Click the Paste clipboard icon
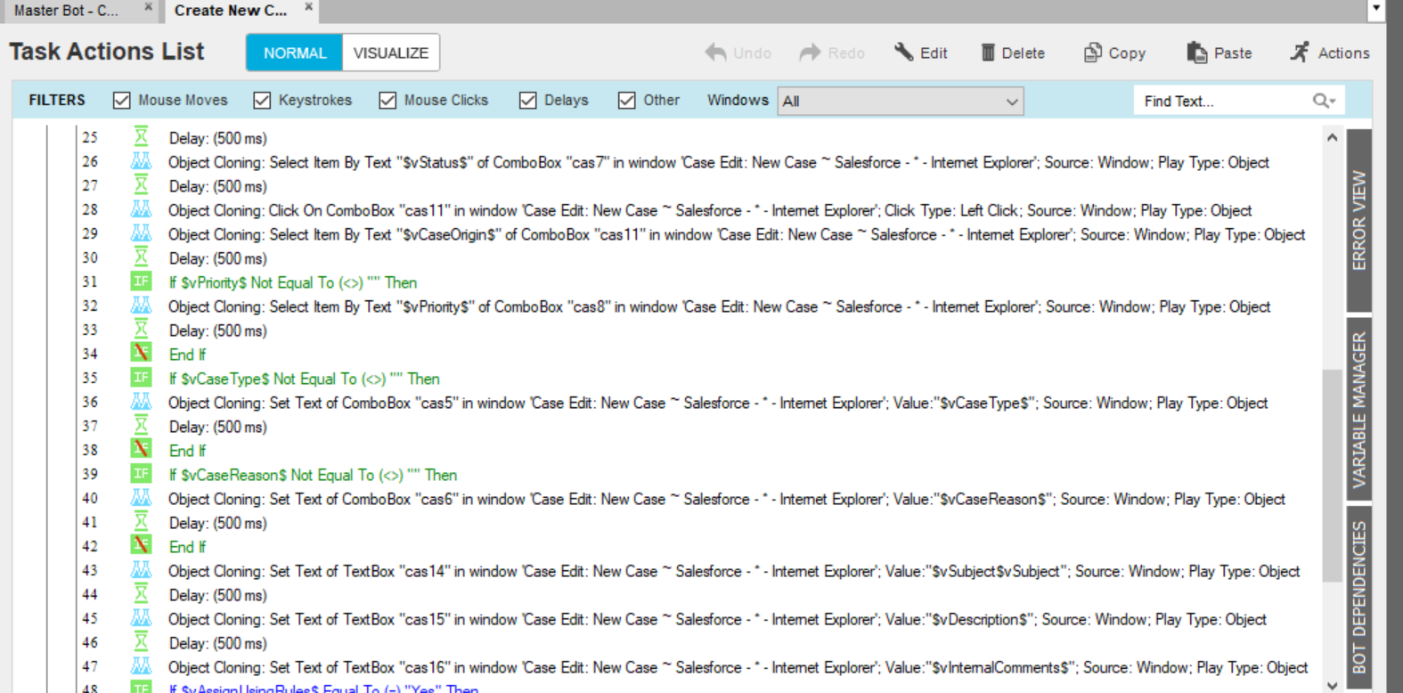This screenshot has width=1403, height=693. [1196, 53]
